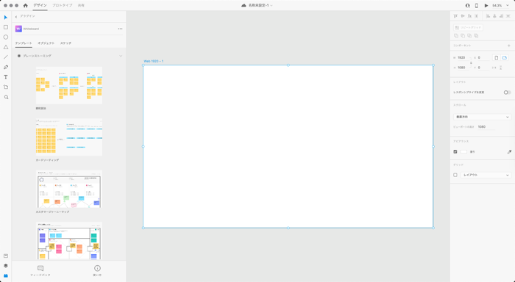Click the fill color swatch
This screenshot has height=282, width=515.
[x=464, y=152]
